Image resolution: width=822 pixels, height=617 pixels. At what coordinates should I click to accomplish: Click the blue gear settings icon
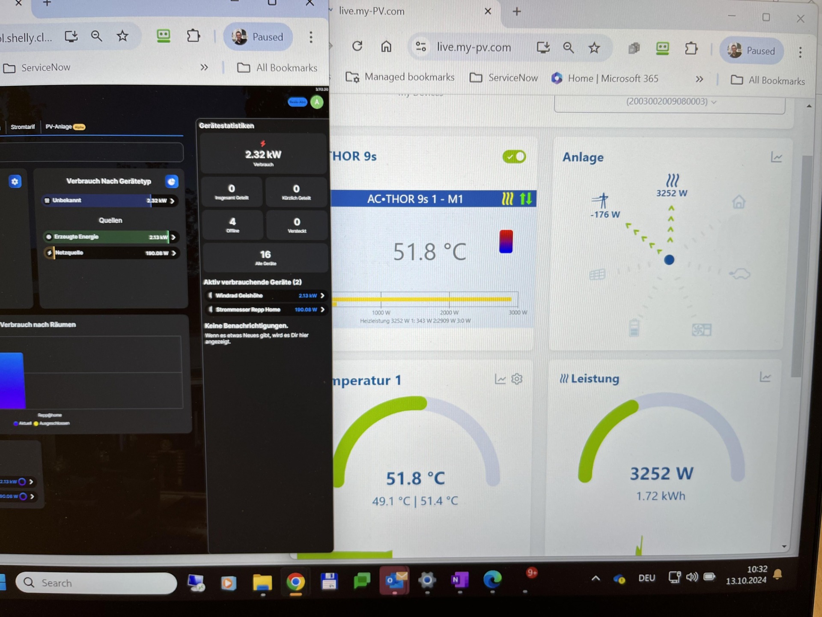click(15, 182)
